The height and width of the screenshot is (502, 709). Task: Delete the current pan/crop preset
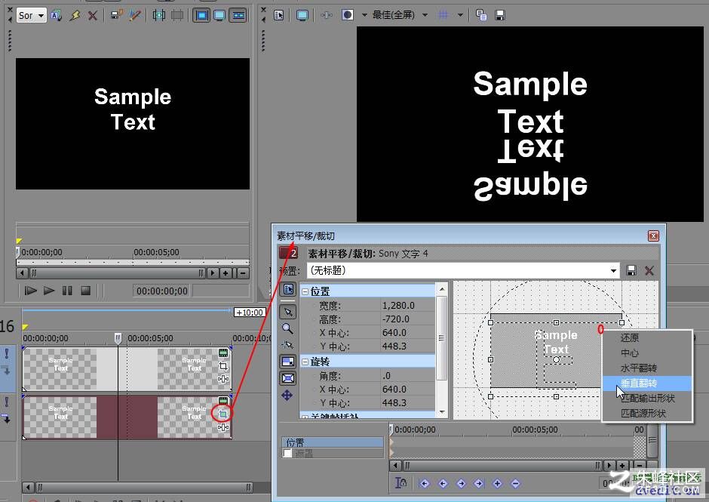(649, 271)
